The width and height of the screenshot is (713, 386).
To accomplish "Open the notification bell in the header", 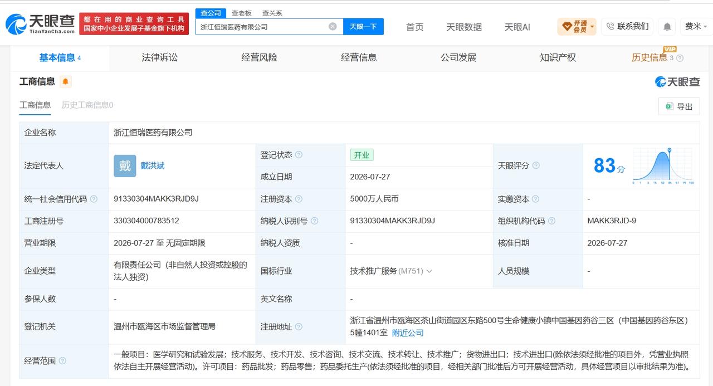I will 667,26.
